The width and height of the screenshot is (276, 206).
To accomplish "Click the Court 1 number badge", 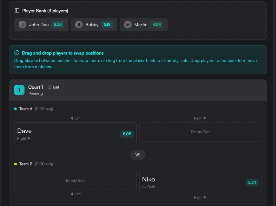I will point(19,90).
